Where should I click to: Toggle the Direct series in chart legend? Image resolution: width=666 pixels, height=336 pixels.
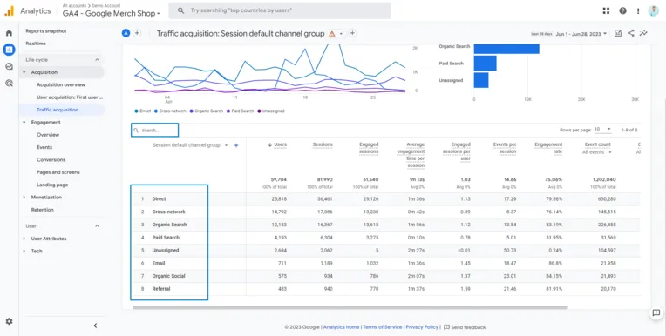coord(143,111)
